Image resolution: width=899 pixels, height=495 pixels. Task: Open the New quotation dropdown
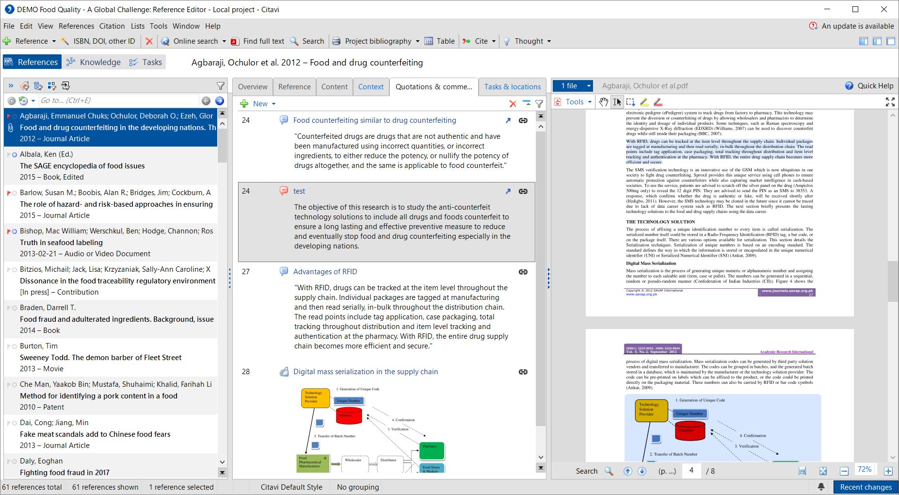tap(273, 104)
